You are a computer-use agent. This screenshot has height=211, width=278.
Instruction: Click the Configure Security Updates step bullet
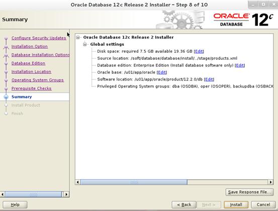point(6,38)
